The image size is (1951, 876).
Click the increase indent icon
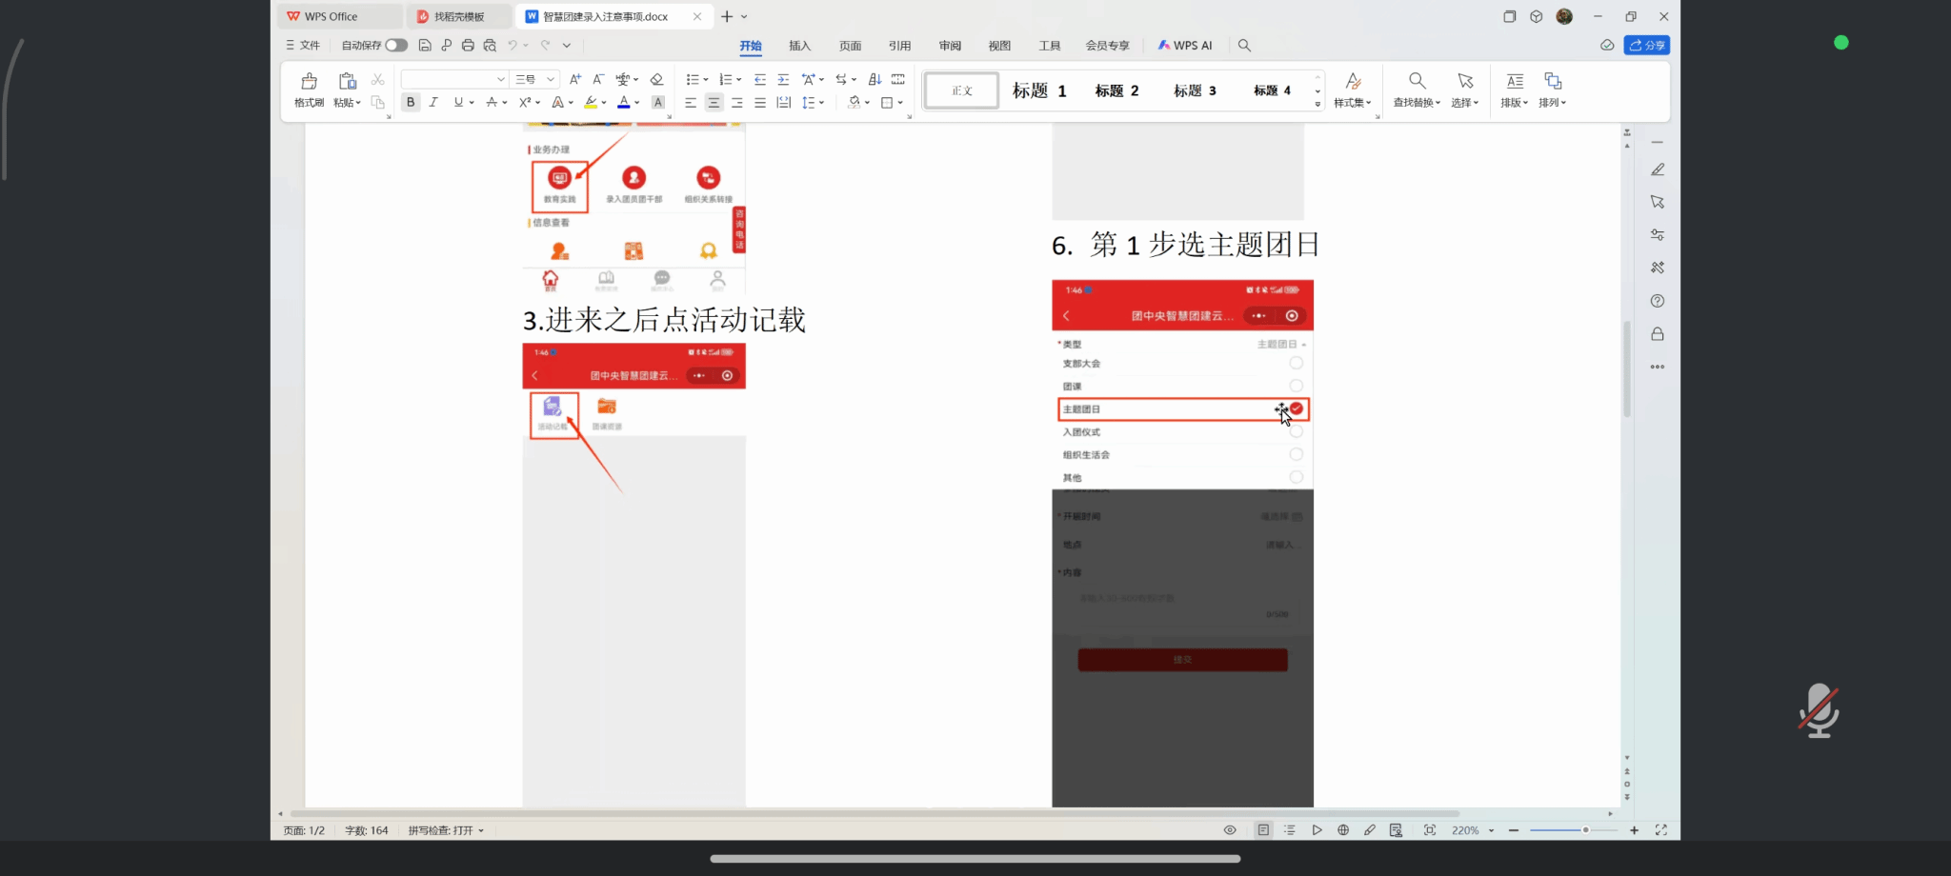pos(783,79)
